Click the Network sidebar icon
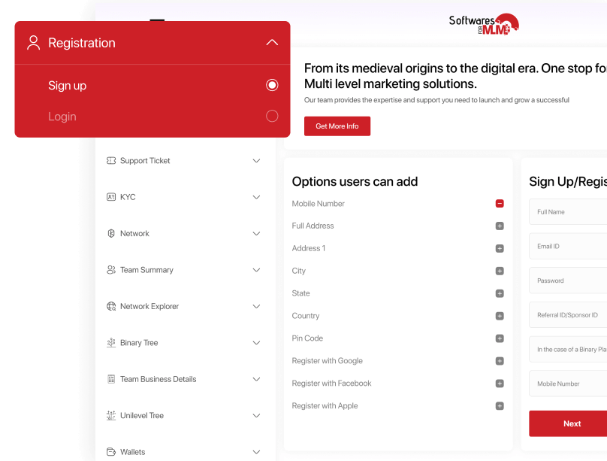 [111, 233]
